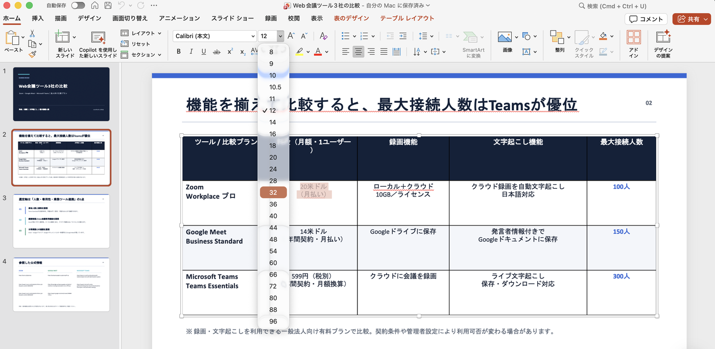
Task: Insert a new slide via 新しいスライド icon
Action: pos(62,38)
